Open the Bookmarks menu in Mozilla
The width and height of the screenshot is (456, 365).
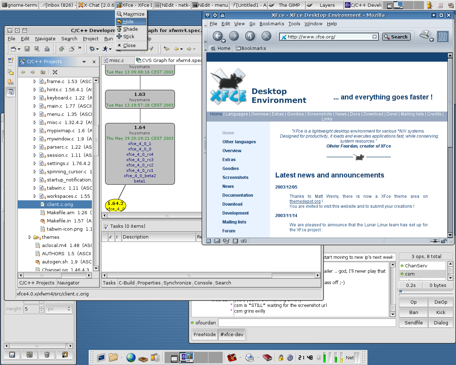tap(271, 24)
